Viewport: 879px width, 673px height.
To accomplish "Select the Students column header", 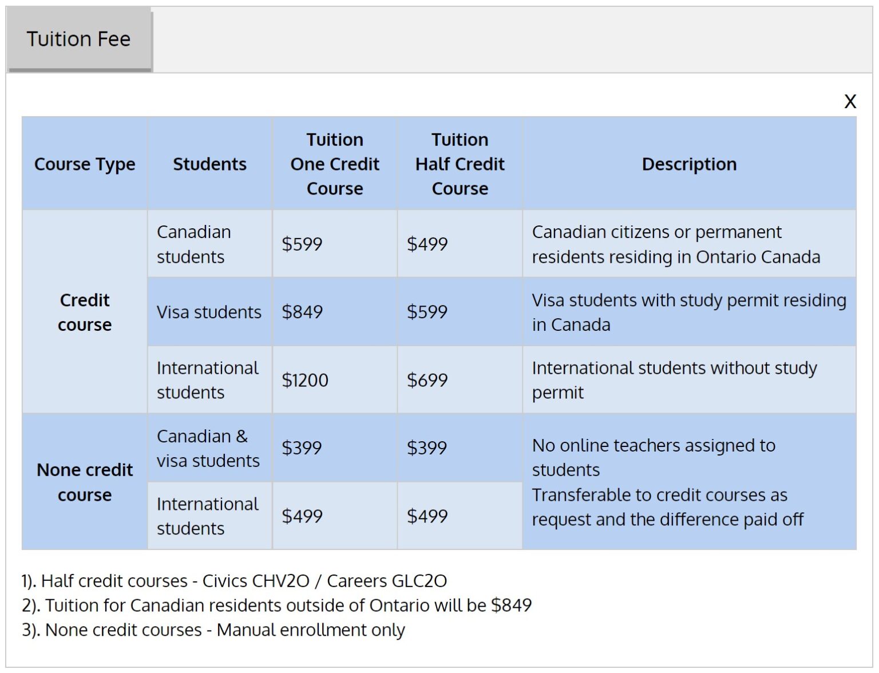I will (209, 164).
